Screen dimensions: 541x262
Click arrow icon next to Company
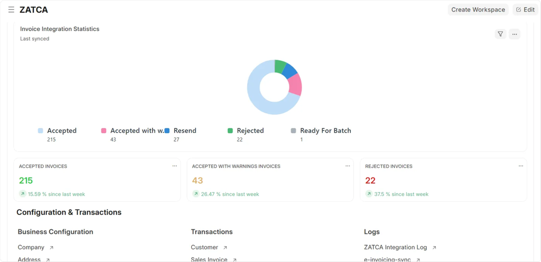51,247
